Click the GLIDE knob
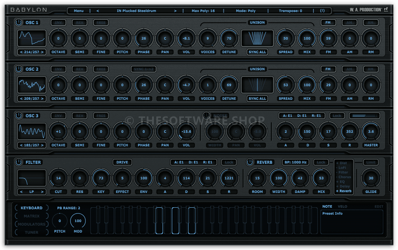This screenshot has height=250, width=398. 371,178
